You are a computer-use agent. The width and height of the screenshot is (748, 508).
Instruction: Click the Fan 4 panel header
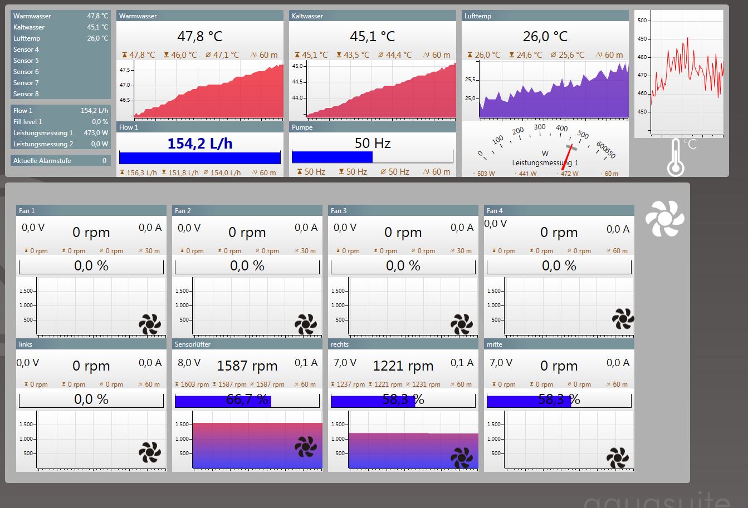click(x=559, y=210)
